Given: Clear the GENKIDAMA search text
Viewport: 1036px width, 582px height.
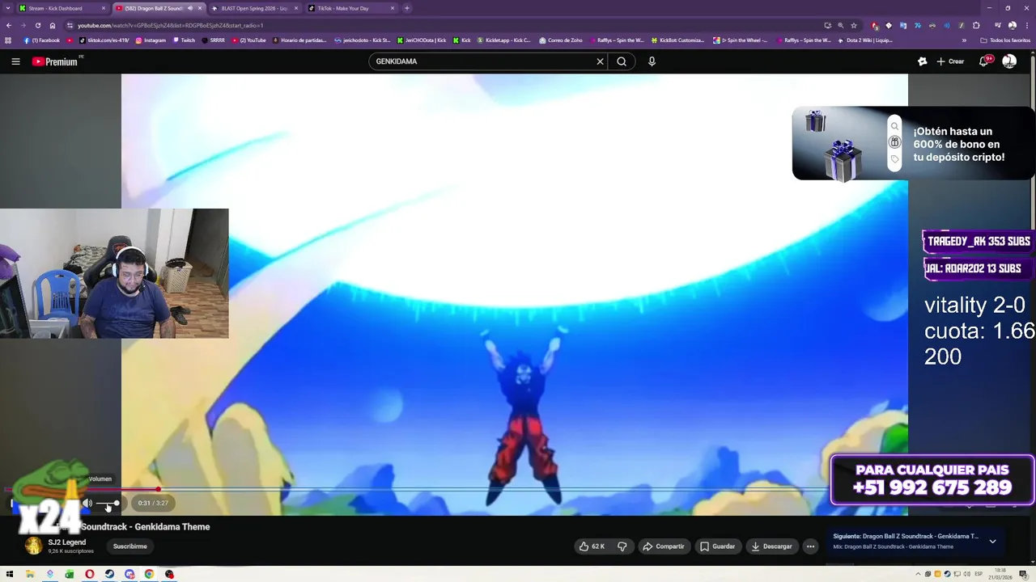Looking at the screenshot, I should 600,61.
